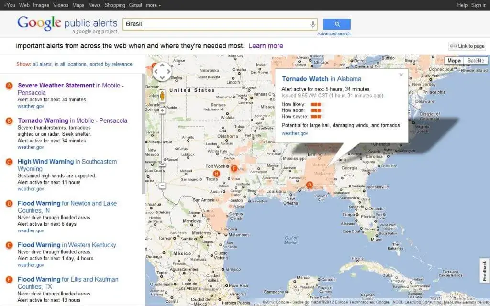Click orange marker A on the map
Screen dimensions: 490x306
(x=309, y=185)
